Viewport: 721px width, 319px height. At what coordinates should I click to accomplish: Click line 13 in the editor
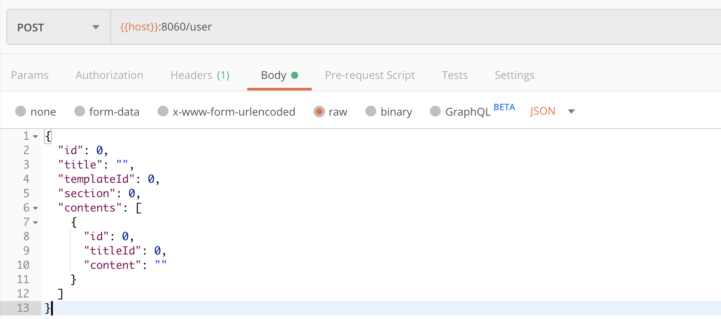(x=269, y=308)
